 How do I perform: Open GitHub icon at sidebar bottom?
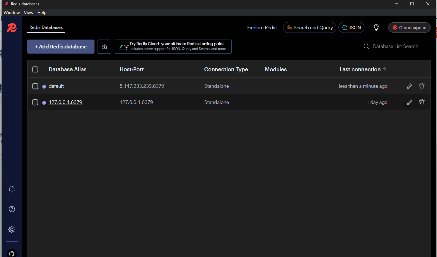12,254
